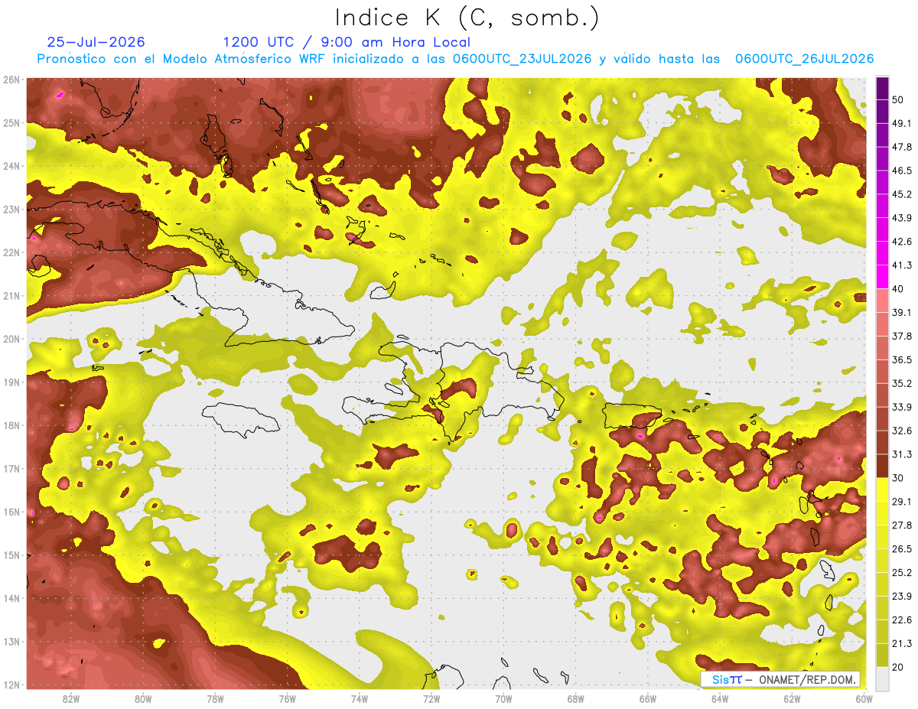The width and height of the screenshot is (918, 709).
Task: Click the dark brown legend swatch between 30 and 31.3
Action: click(882, 467)
